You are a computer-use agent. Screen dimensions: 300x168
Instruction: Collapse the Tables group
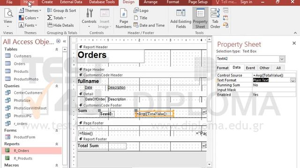(57, 49)
